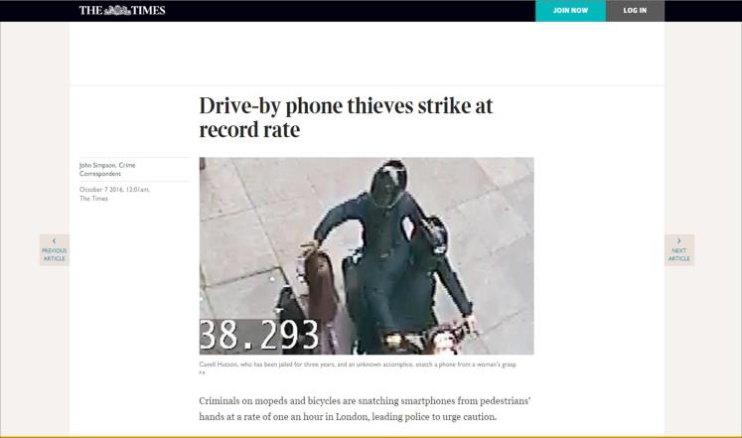Open the CCTV moped rider photo
Screen dimensions: 742x438
point(367,256)
